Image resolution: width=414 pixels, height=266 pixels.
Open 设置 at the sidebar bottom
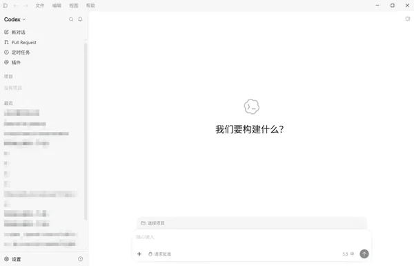click(x=12, y=259)
